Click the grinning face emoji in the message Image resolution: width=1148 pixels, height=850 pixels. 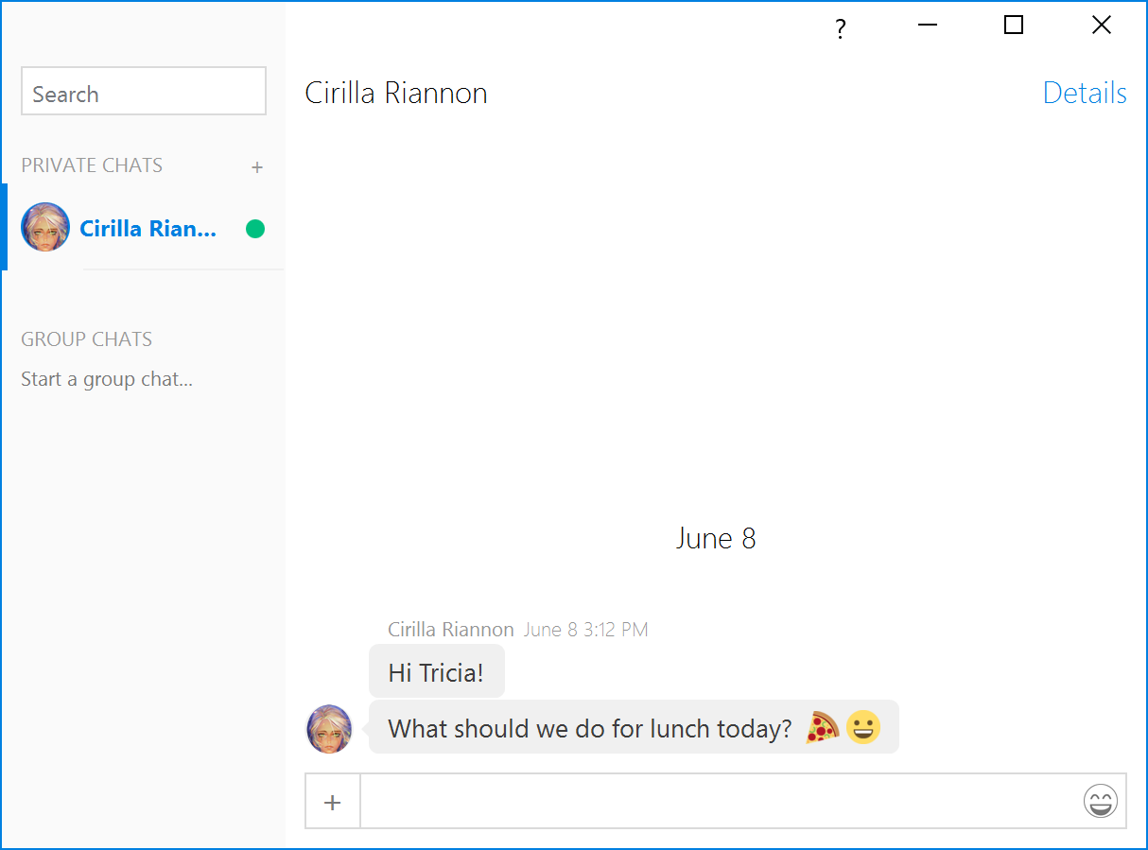(x=863, y=727)
